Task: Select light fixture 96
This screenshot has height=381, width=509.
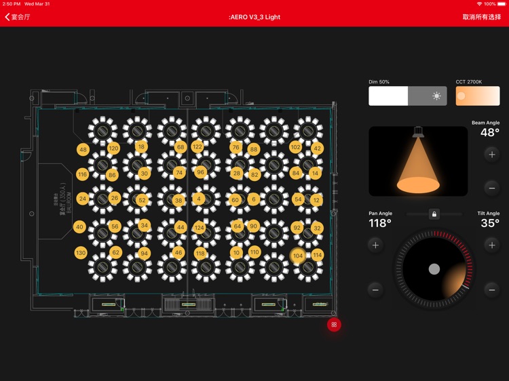Action: 201,172
